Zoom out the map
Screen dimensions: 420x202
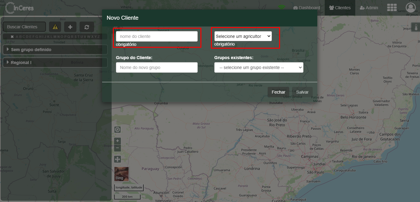tap(117, 148)
